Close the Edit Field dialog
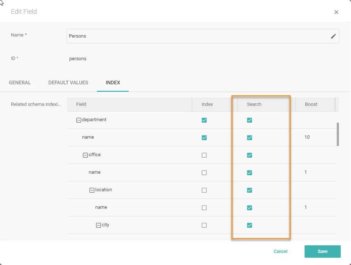 (336, 12)
